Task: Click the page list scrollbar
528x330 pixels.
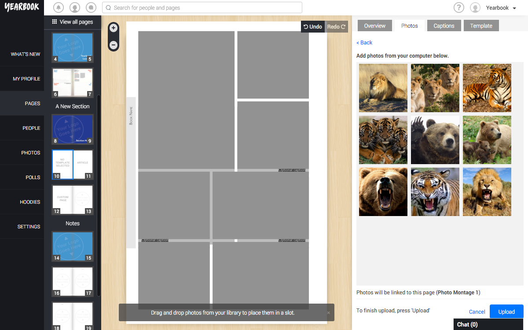Action: tap(99, 195)
